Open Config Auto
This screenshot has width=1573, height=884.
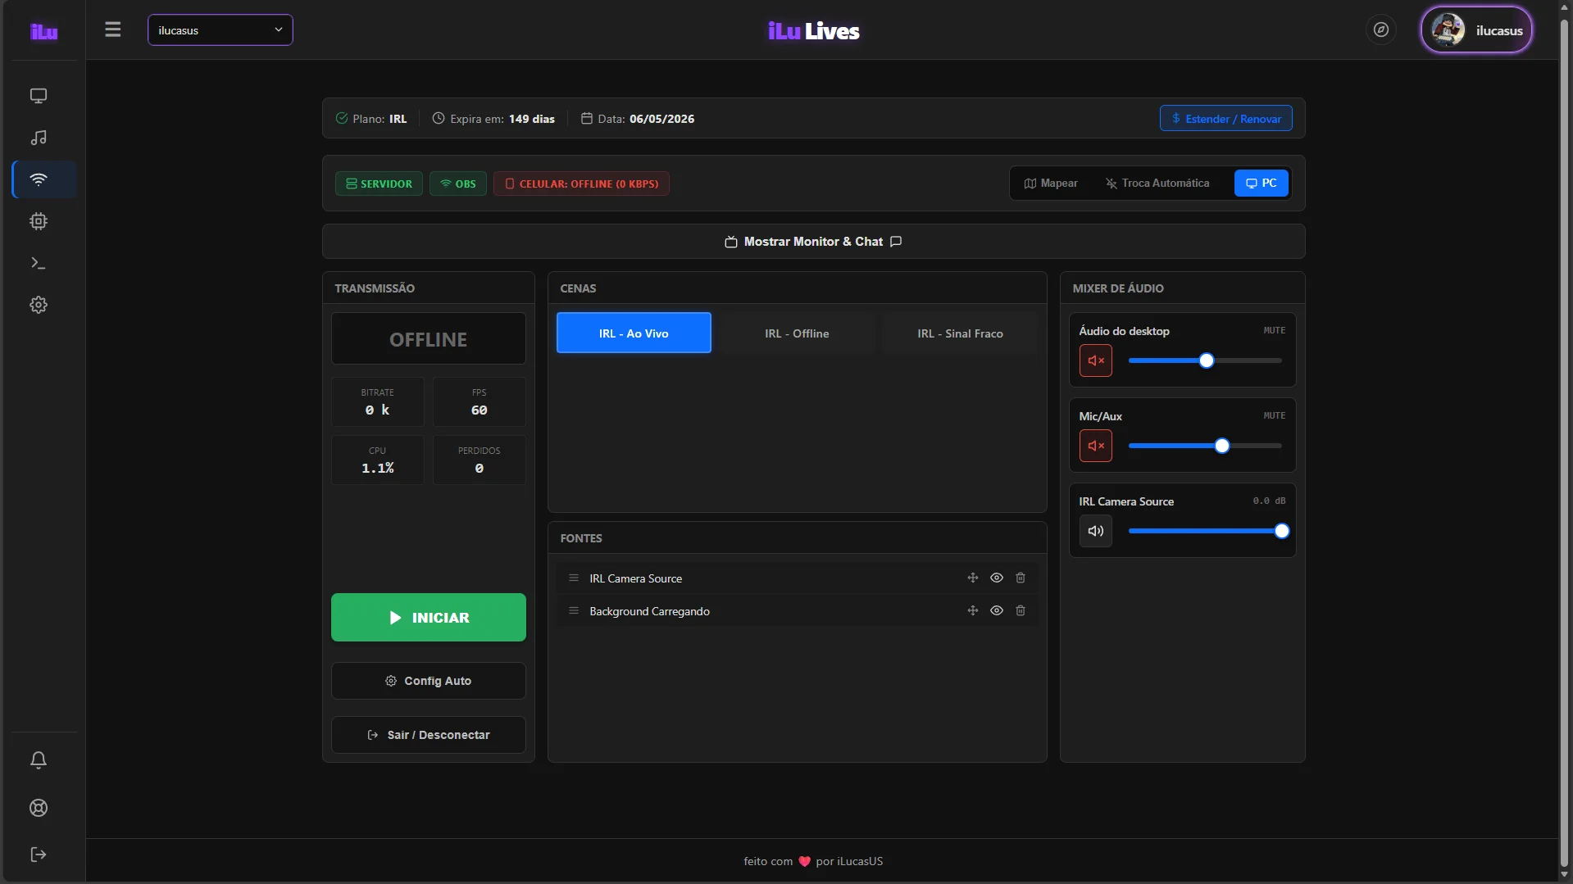pyautogui.click(x=429, y=681)
